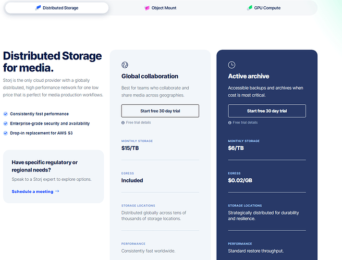Click Consistently fast worldwide performance text
This screenshot has height=260, width=342.
(x=148, y=251)
